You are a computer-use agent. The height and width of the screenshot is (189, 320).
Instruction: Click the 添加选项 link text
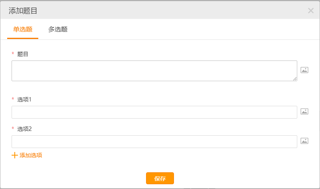click(31, 155)
